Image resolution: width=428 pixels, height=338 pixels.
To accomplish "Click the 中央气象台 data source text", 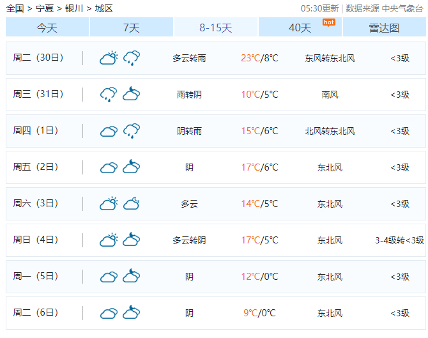I will (x=402, y=8).
